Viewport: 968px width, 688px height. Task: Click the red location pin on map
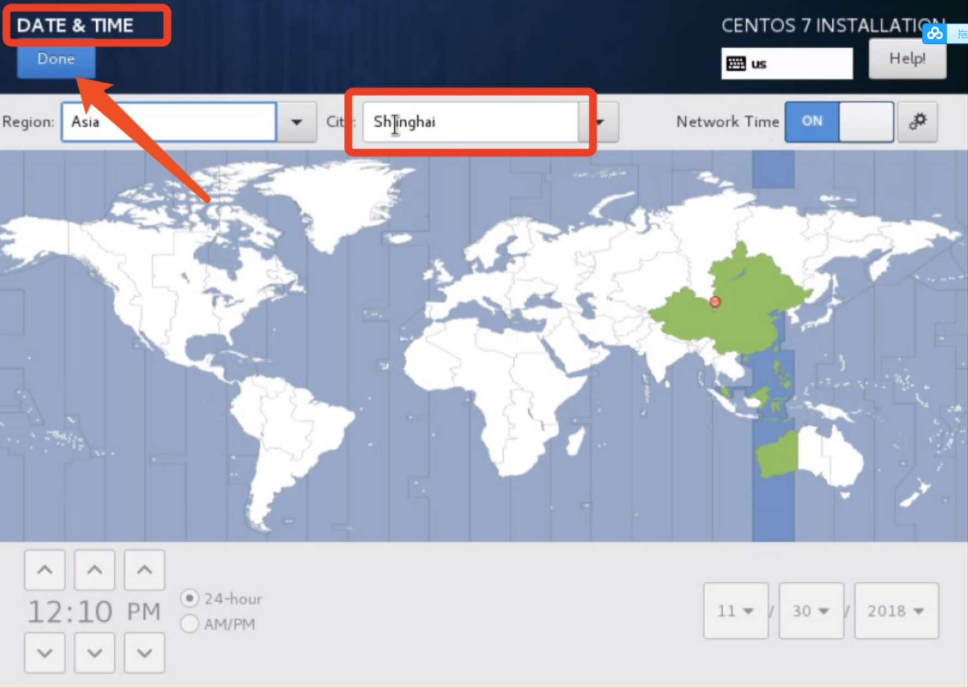(715, 302)
